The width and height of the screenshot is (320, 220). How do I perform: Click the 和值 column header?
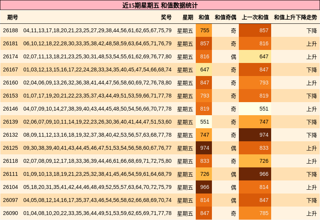click(204, 17)
